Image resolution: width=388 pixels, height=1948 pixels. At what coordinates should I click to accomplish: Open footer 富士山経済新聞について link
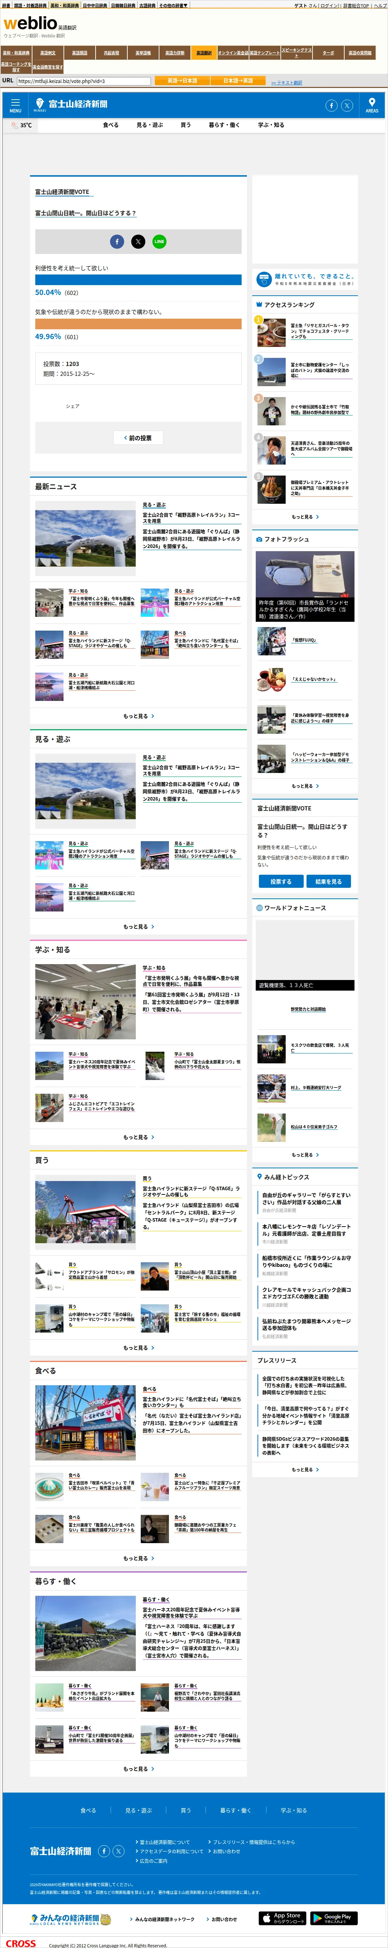[x=165, y=1842]
